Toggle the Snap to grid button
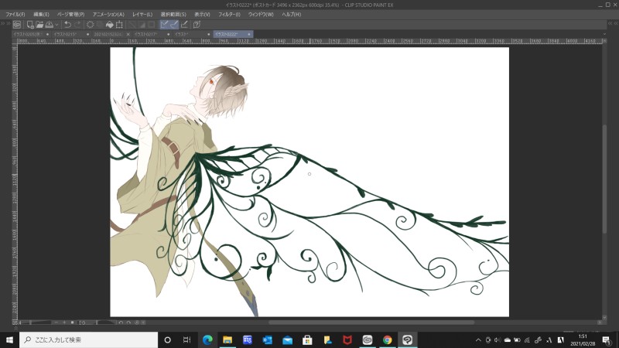 pyautogui.click(x=184, y=24)
